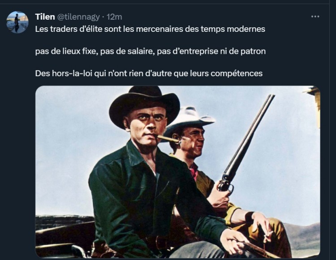Click the line about traders d'élite mercenaires
This screenshot has width=336, height=260.
point(150,29)
